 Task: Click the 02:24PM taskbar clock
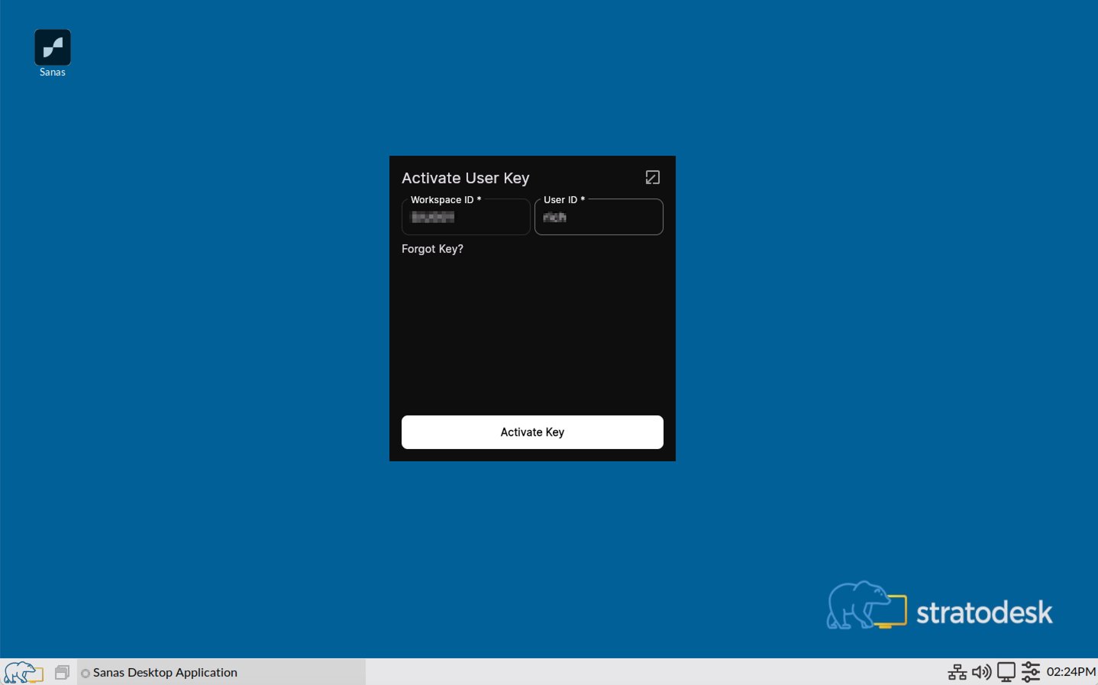(x=1071, y=671)
